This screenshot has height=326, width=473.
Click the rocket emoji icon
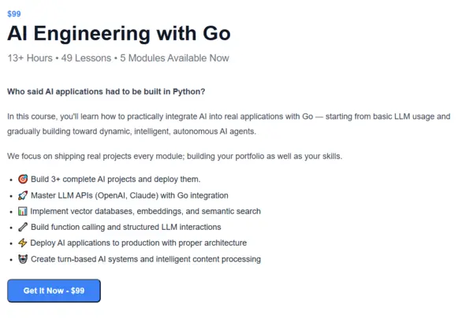pyautogui.click(x=23, y=195)
